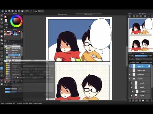Click the first icon in Navigator toolbar
The image size is (153, 114).
130,16
